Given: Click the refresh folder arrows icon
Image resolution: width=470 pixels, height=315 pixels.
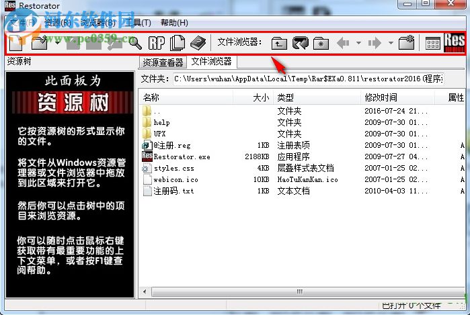Looking at the screenshot, I should (x=301, y=43).
